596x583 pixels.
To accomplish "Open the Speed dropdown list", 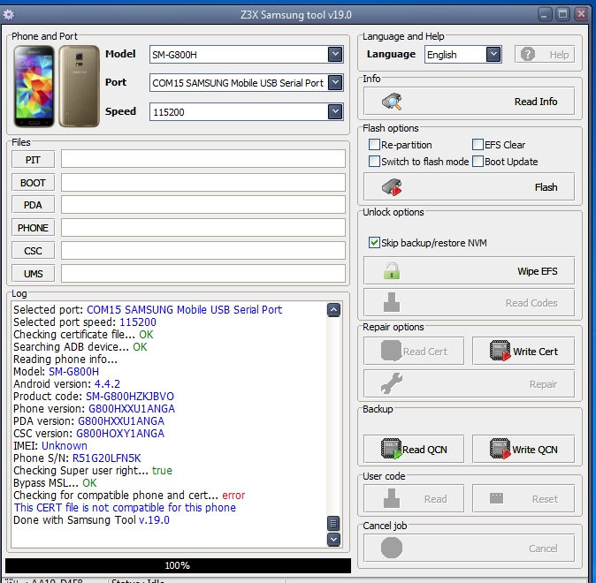I will [335, 111].
